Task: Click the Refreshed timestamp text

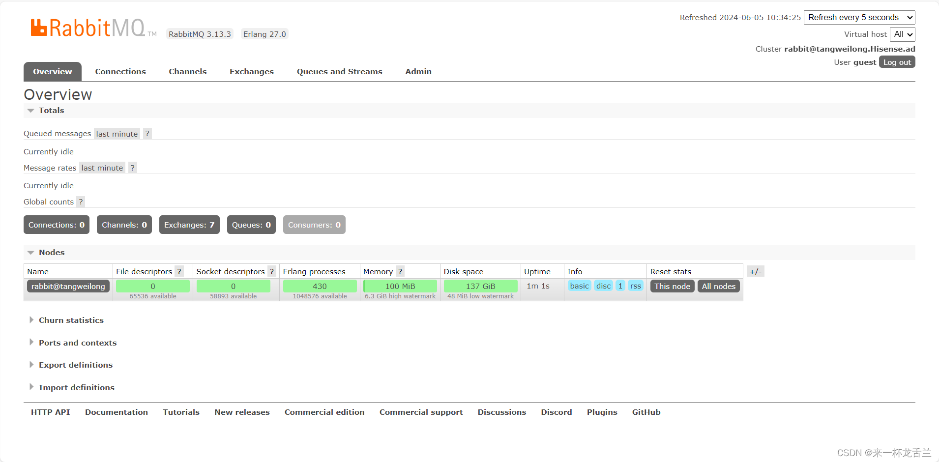Action: tap(740, 18)
